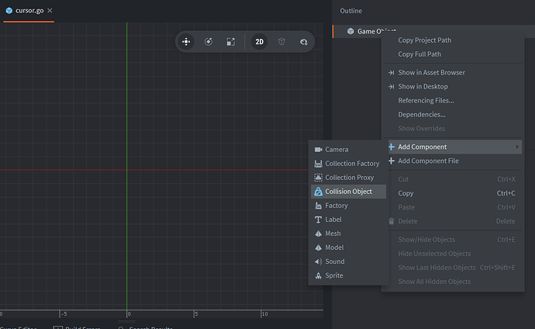Click the plus icon beside Add Component
The image size is (535, 329).
tap(392, 147)
